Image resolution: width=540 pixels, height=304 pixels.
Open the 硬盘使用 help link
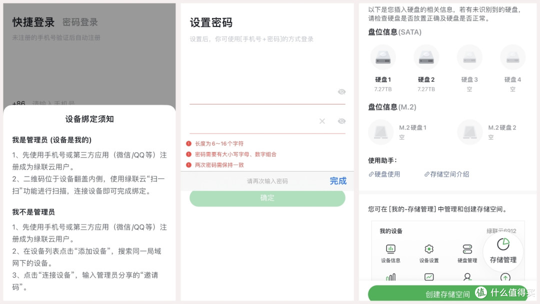coord(384,174)
